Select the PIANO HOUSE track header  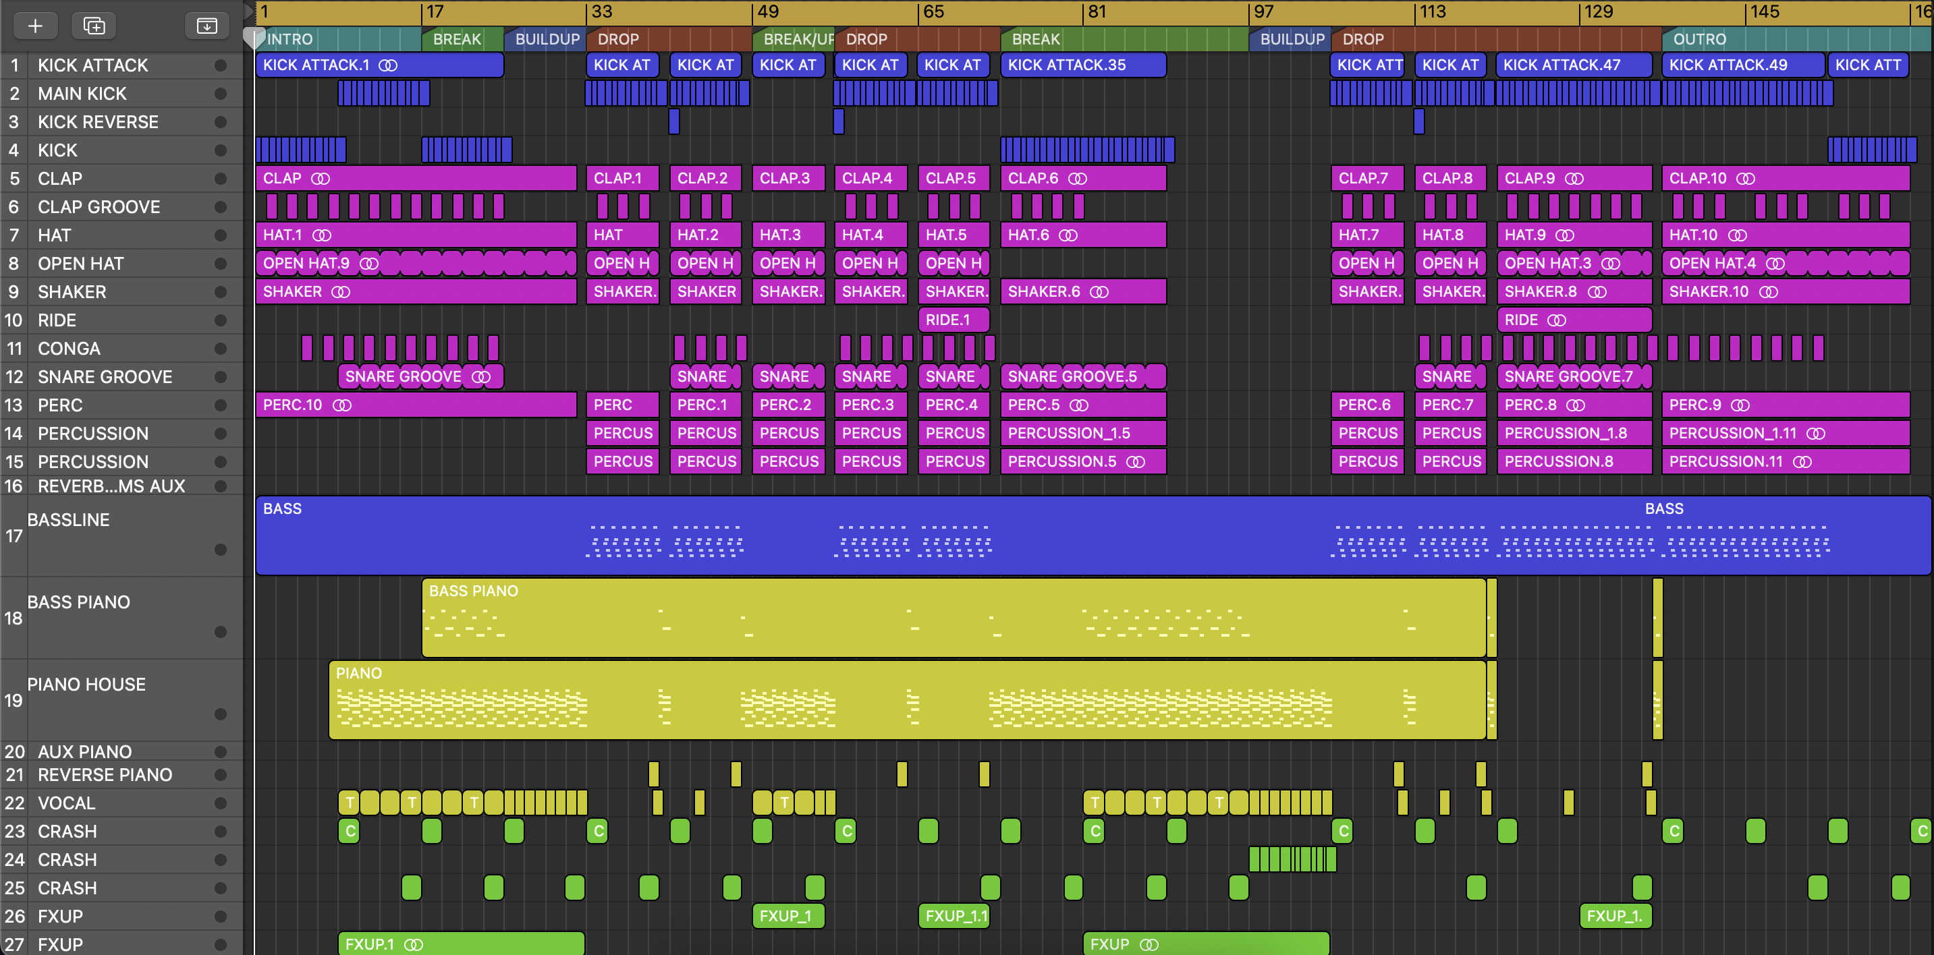point(86,684)
